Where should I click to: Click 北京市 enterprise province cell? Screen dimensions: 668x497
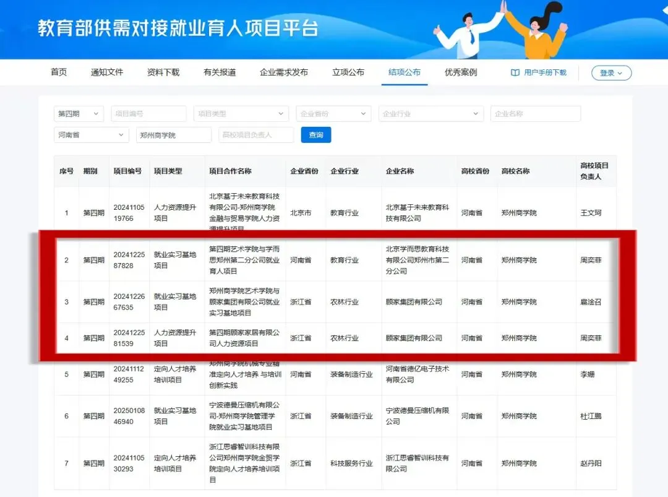pyautogui.click(x=301, y=213)
